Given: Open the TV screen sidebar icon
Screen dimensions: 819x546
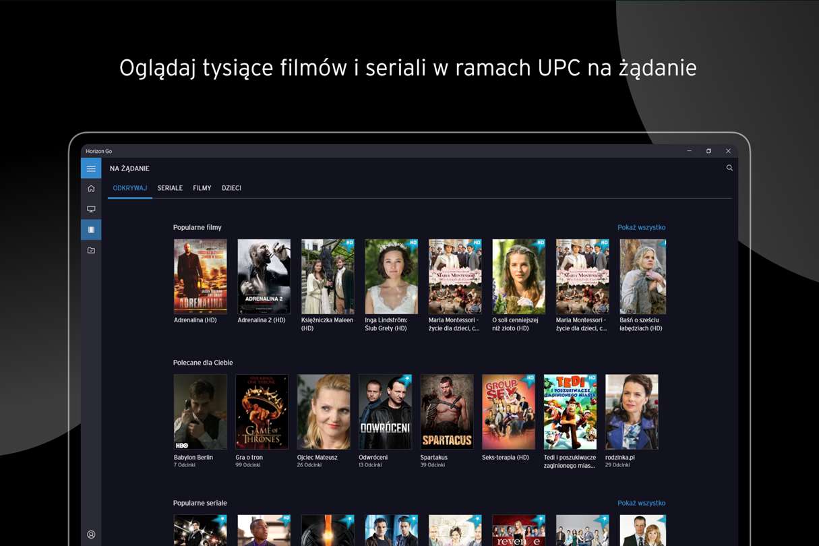Looking at the screenshot, I should (91, 209).
